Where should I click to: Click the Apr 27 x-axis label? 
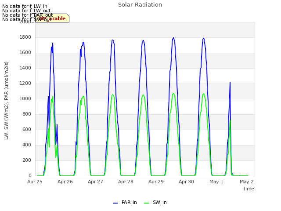pyautogui.click(x=95, y=182)
